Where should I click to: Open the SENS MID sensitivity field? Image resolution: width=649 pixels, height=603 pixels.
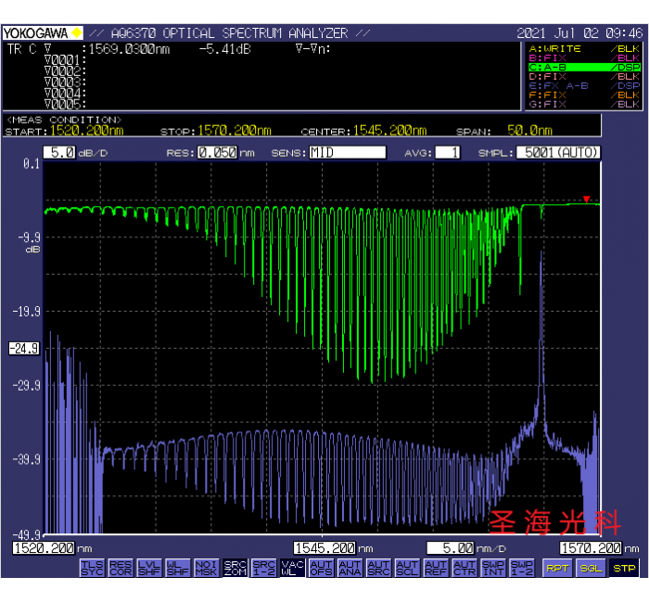coord(347,152)
